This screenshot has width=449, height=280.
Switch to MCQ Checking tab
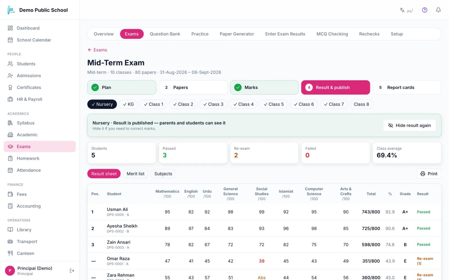[332, 34]
